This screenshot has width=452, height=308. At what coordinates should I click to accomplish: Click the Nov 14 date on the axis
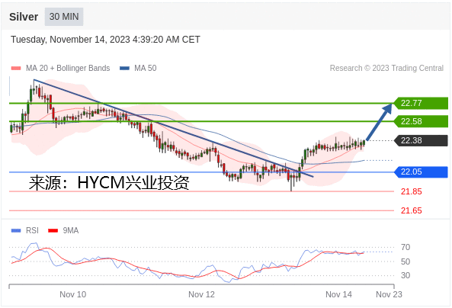click(x=338, y=294)
